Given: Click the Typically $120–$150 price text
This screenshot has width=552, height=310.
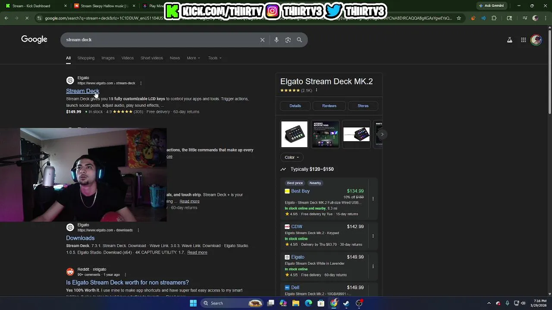Looking at the screenshot, I should (x=312, y=169).
